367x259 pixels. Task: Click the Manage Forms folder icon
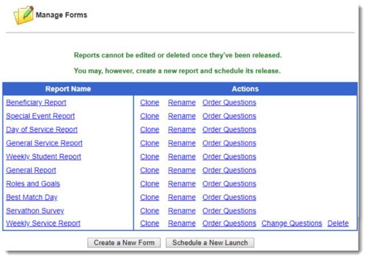point(23,15)
